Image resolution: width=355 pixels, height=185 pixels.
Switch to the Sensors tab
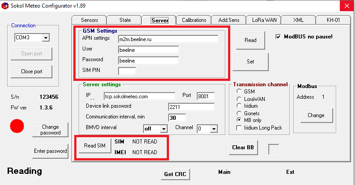[x=89, y=20]
